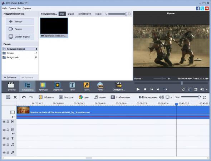Viewport: 211px width, 161px height.
Task: Open the audio mixer icon next to Раскадровка
Action: [x=161, y=97]
